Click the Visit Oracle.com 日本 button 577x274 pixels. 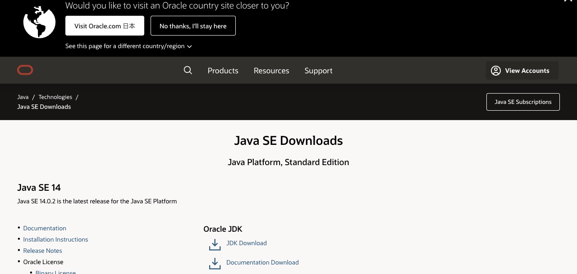105,26
